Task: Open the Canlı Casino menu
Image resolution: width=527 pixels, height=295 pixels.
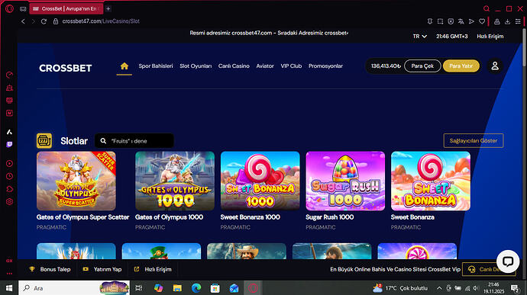Action: 234,66
